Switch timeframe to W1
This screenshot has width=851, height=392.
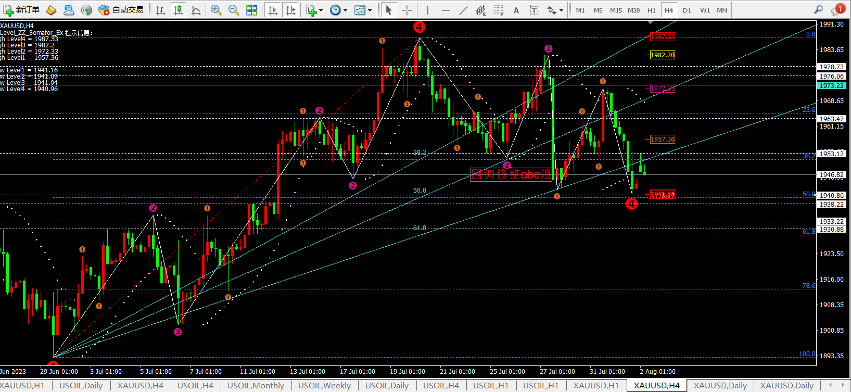point(705,10)
